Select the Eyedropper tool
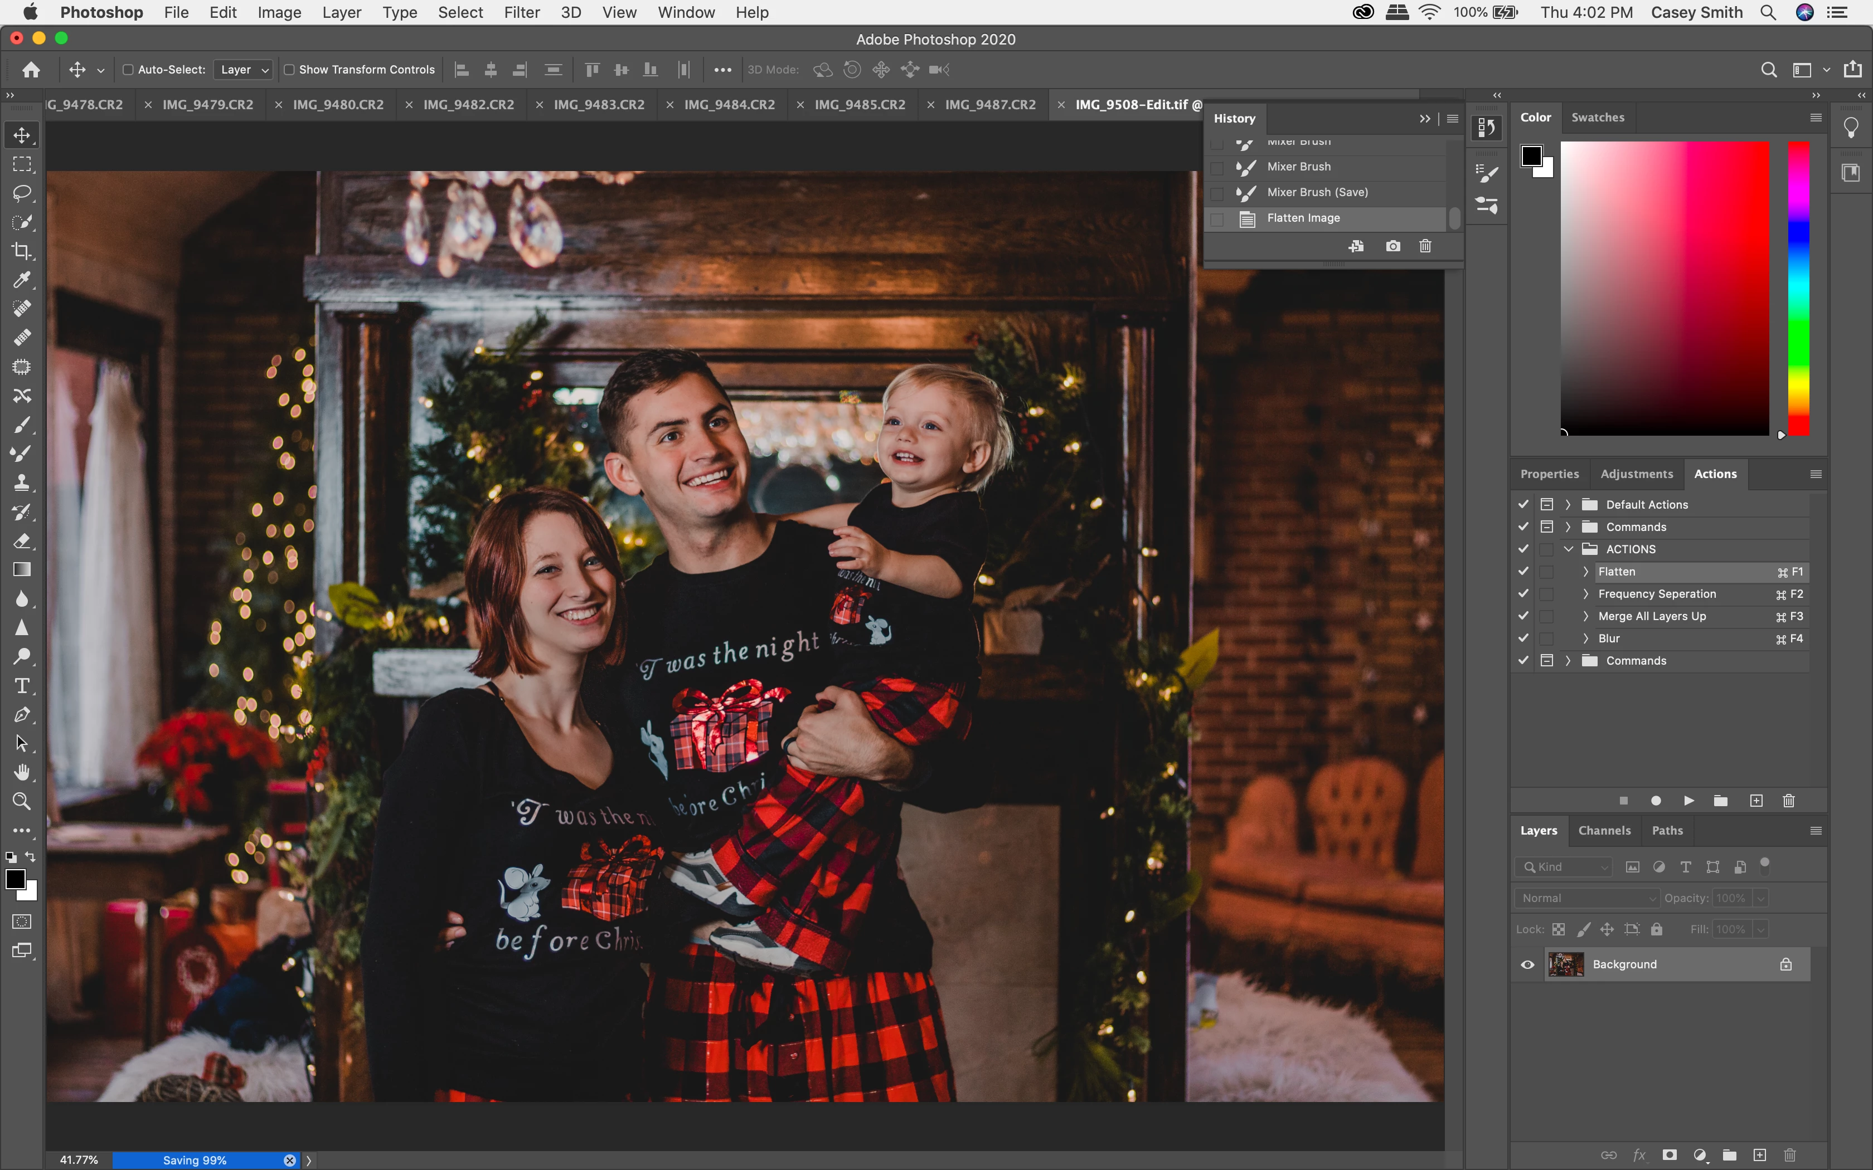 click(x=22, y=280)
